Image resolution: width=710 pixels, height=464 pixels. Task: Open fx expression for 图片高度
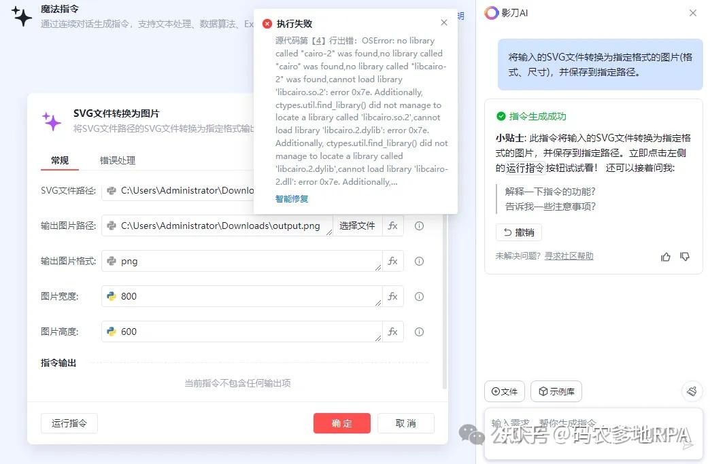[392, 332]
